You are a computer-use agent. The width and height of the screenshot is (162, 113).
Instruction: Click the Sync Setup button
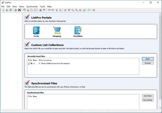point(148,100)
